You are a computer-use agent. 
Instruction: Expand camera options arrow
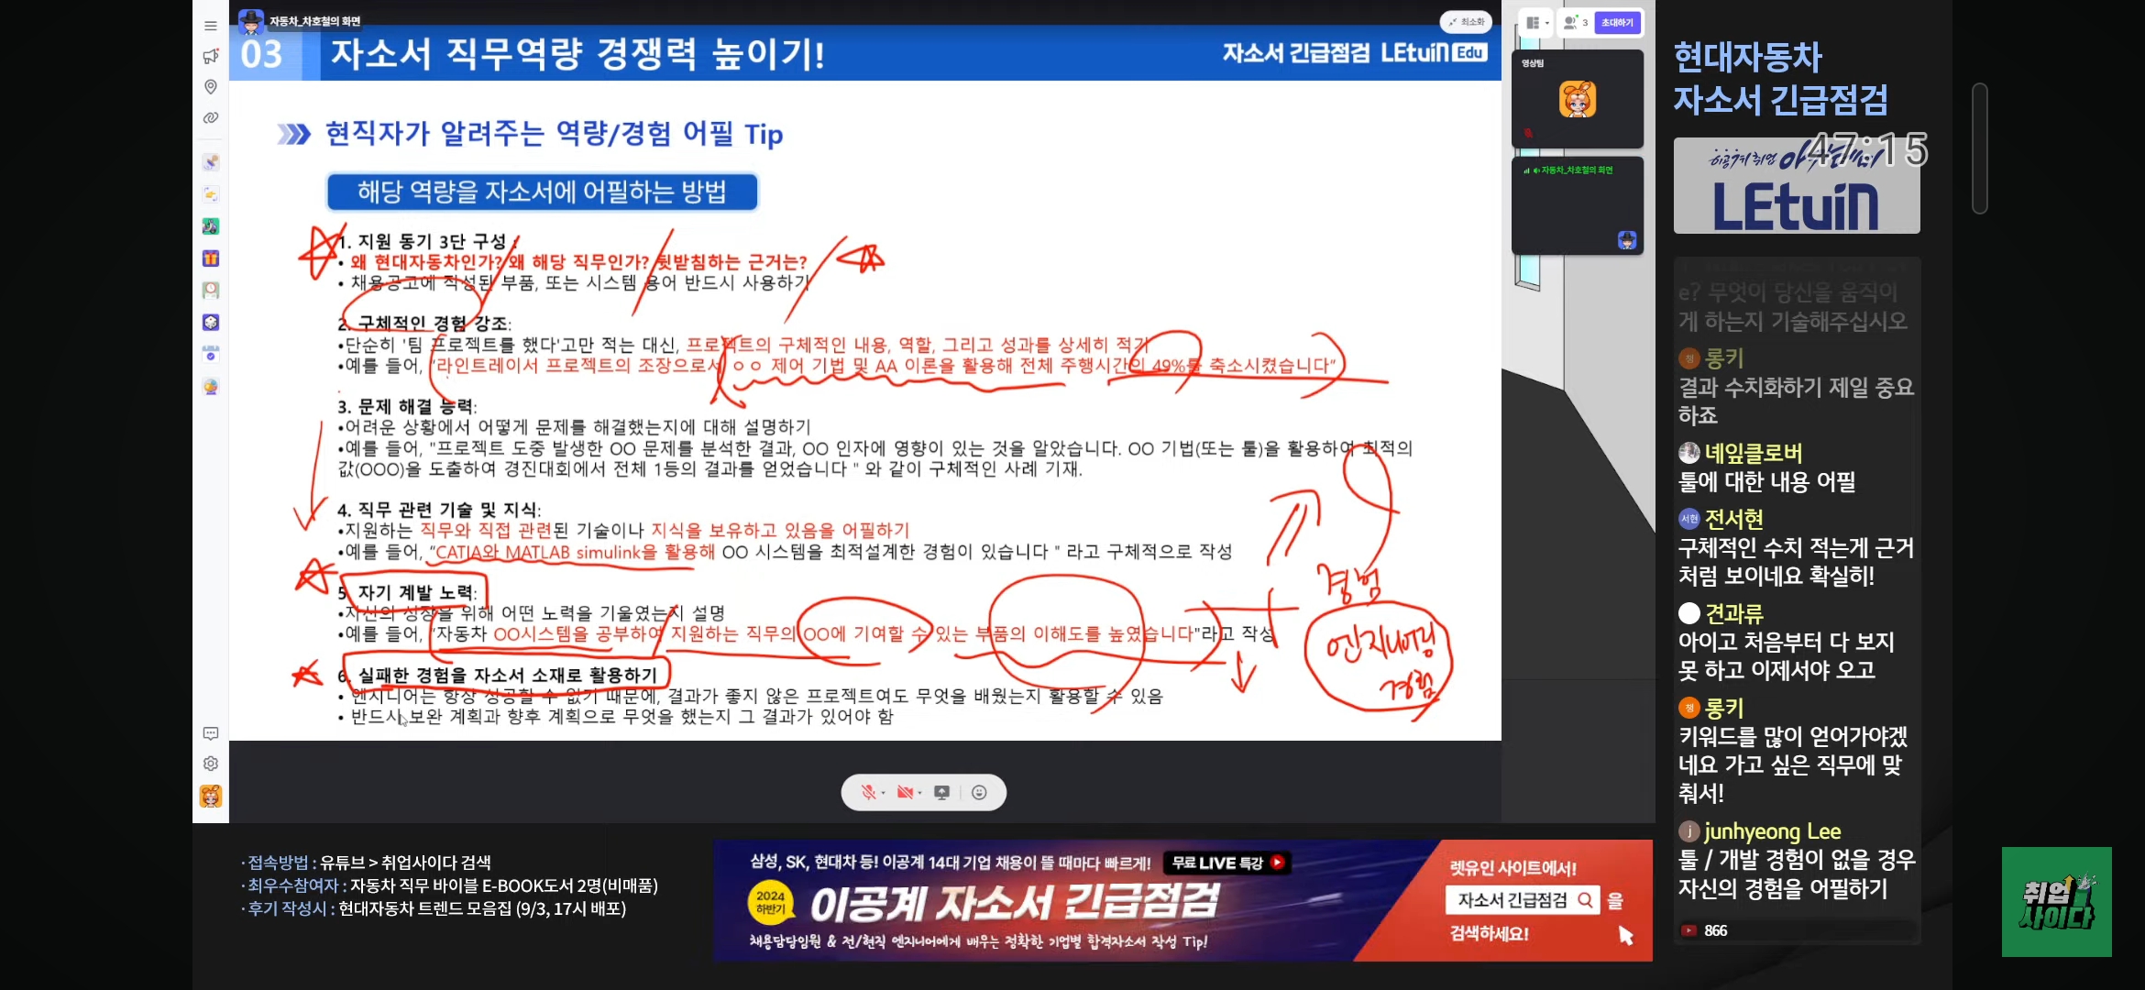coord(919,793)
